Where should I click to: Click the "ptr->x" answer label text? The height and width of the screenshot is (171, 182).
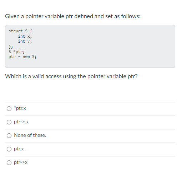(21, 162)
